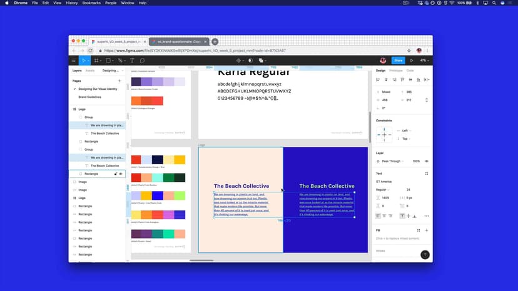Select the Rectangle shape tool
Image resolution: width=518 pixels, height=291 pixels.
click(x=108, y=61)
